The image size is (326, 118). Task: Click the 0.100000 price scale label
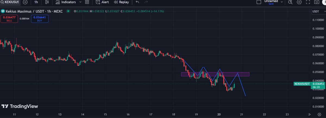pos(318,29)
